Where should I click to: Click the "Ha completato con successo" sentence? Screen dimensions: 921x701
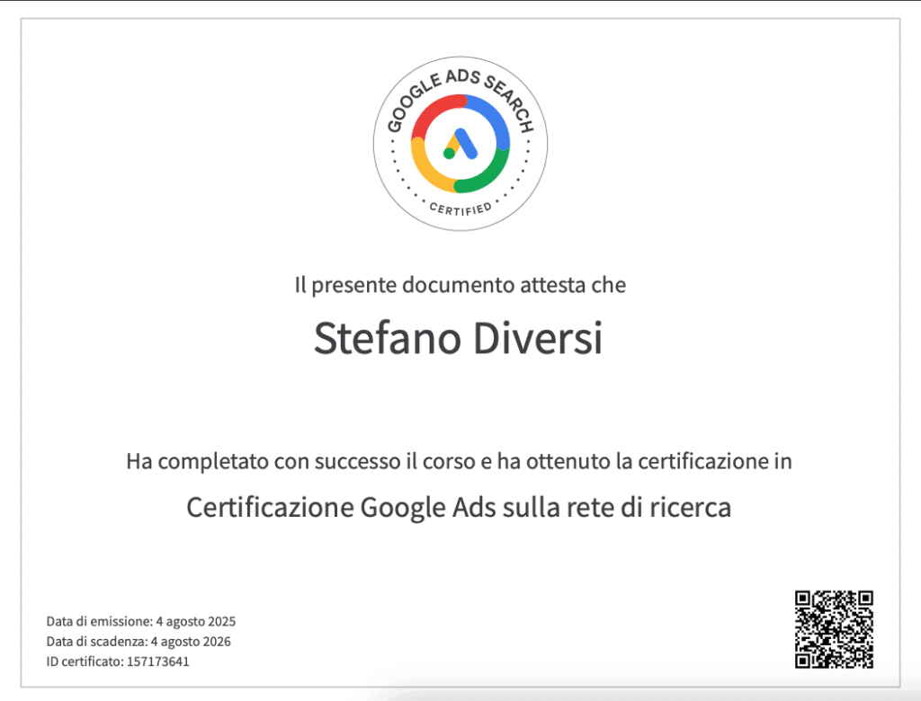point(459,463)
